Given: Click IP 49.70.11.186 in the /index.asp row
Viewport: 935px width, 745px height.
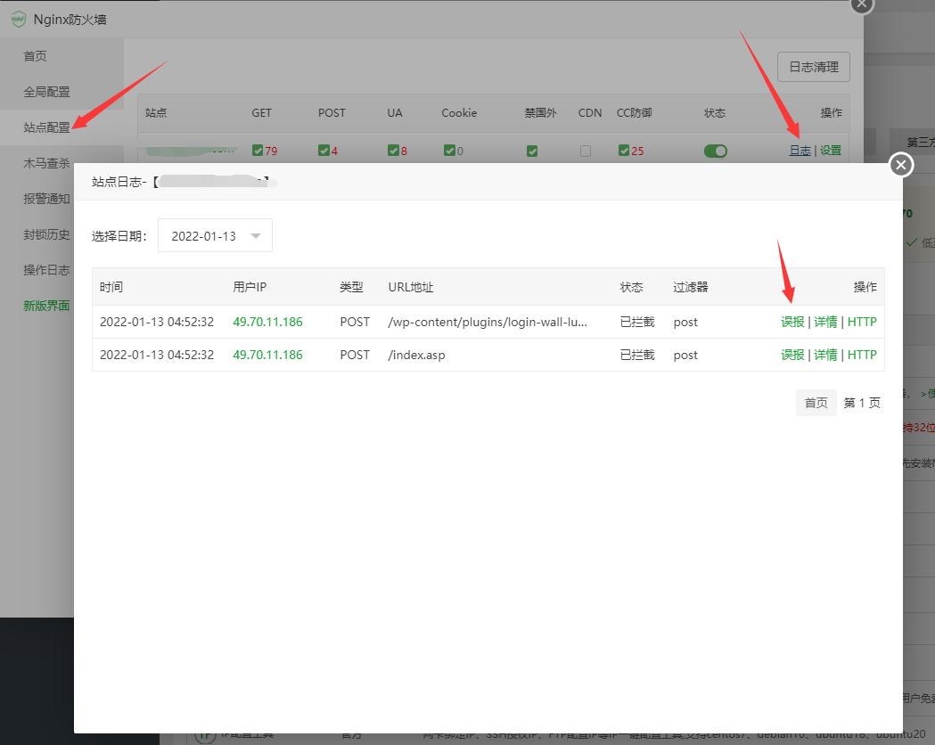Looking at the screenshot, I should point(267,355).
